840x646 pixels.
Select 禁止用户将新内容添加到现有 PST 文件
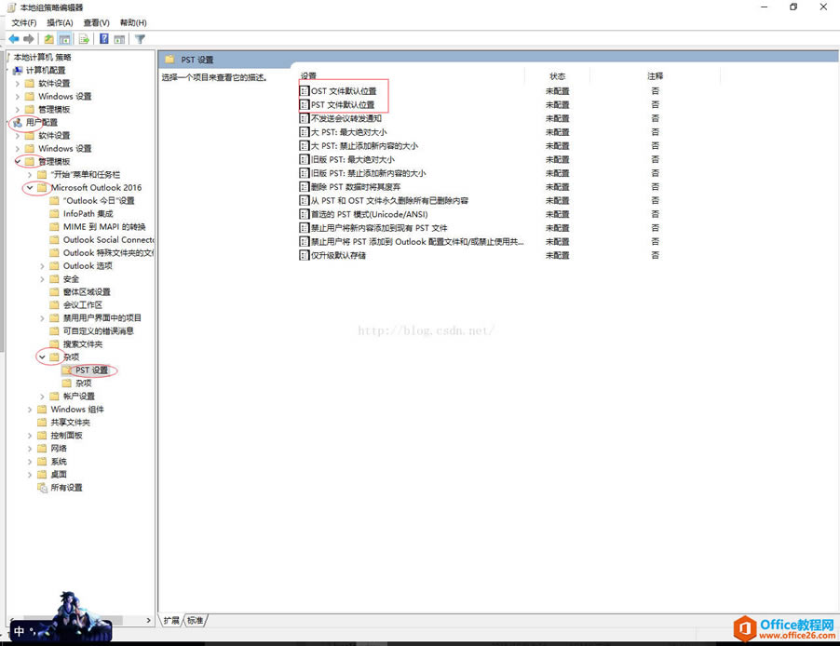(x=379, y=228)
